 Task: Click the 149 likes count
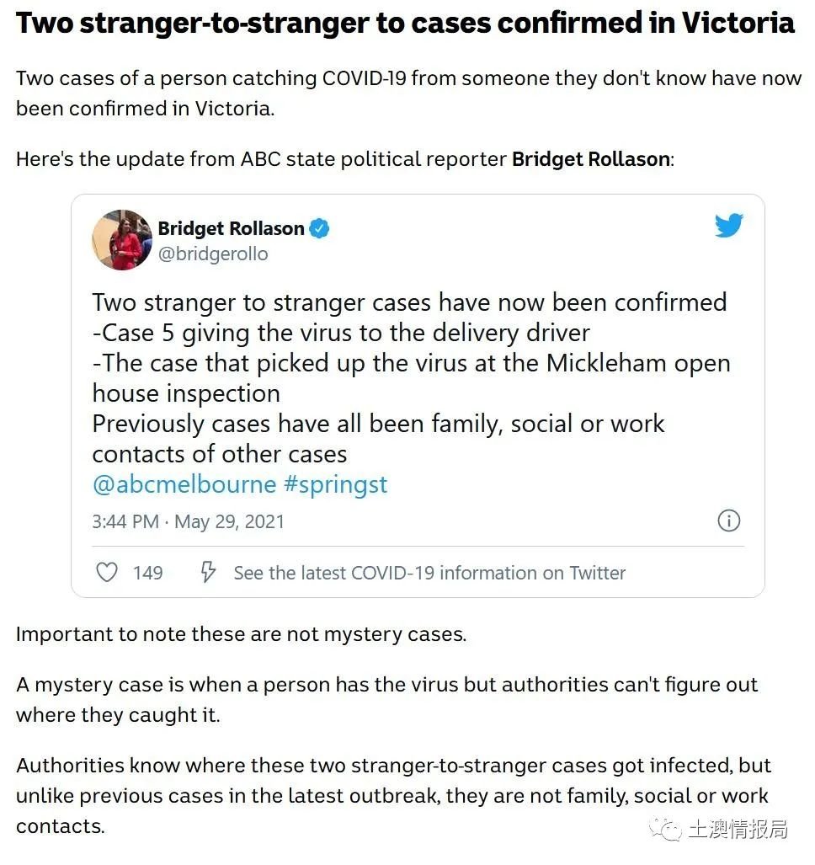[148, 574]
